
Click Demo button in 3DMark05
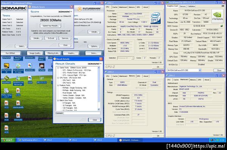point(93,53)
